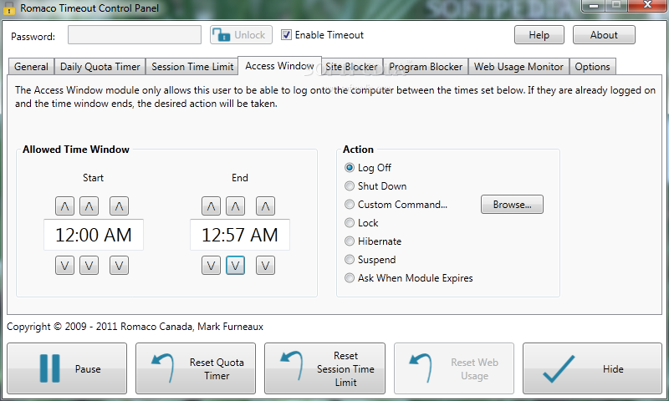This screenshot has height=401, width=669.
Task: Increase Start time minutes with up arrow
Action: pyautogui.click(x=89, y=206)
